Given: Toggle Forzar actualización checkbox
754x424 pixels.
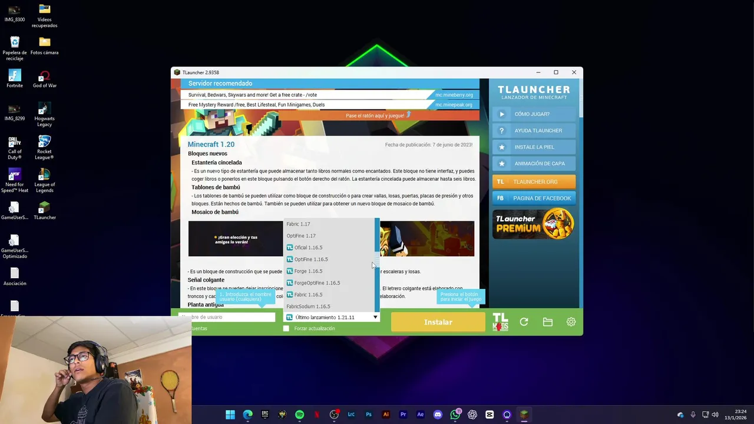Looking at the screenshot, I should (286, 328).
